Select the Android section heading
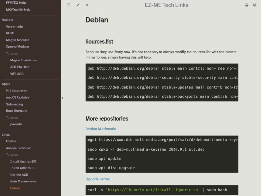This screenshot has height=196, width=261. [x=7, y=20]
